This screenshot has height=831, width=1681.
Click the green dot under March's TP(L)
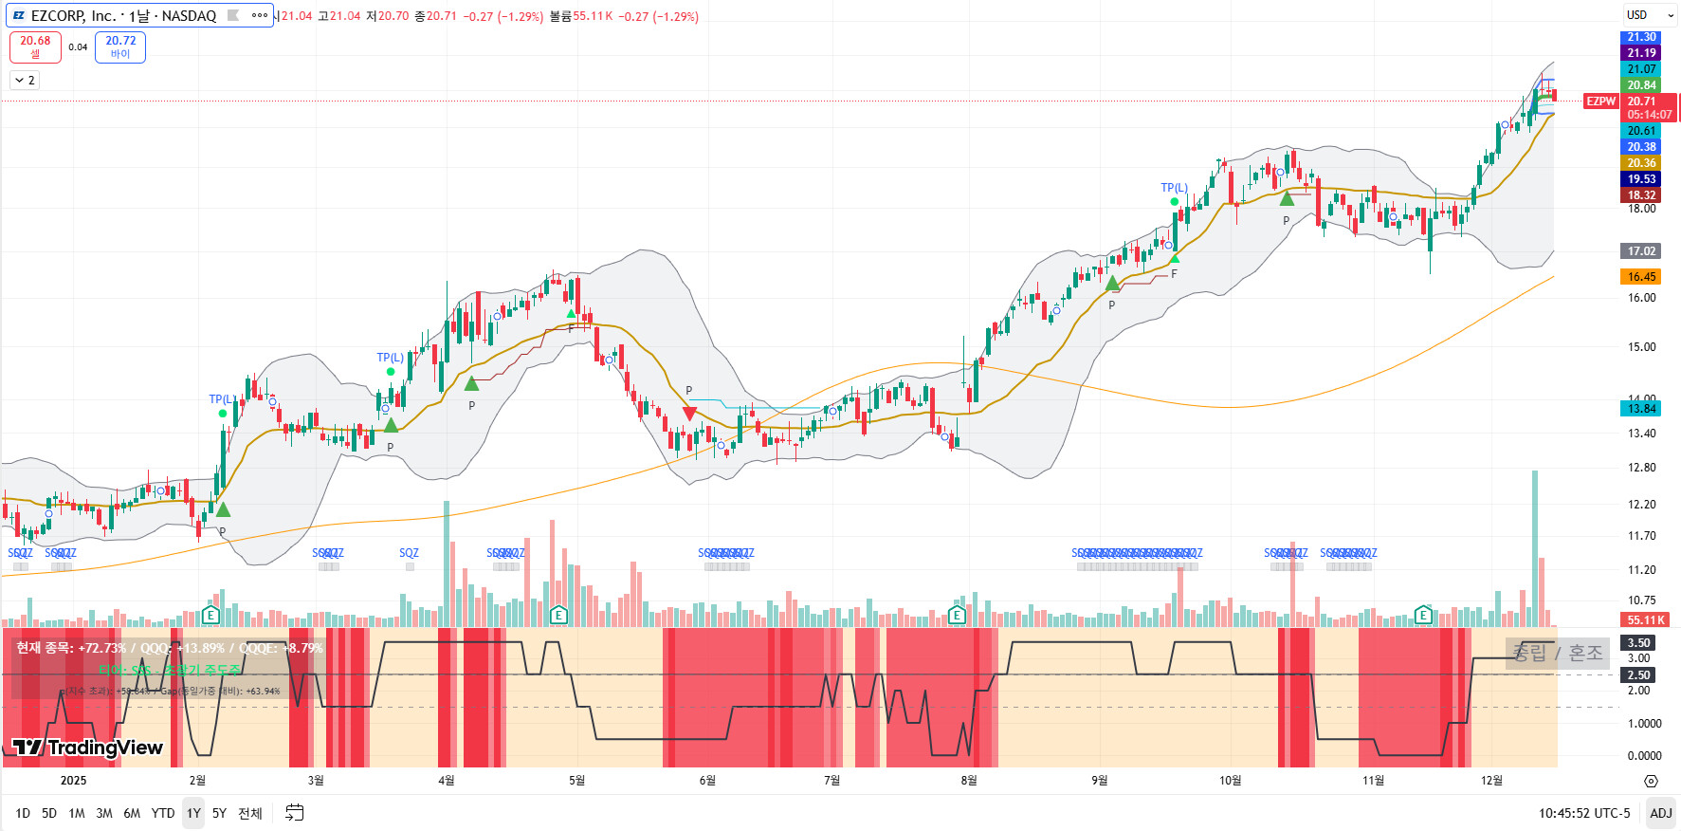(391, 372)
